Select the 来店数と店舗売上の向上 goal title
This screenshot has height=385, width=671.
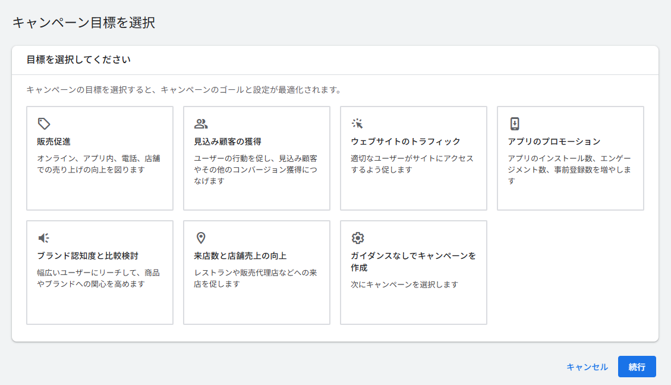point(240,256)
